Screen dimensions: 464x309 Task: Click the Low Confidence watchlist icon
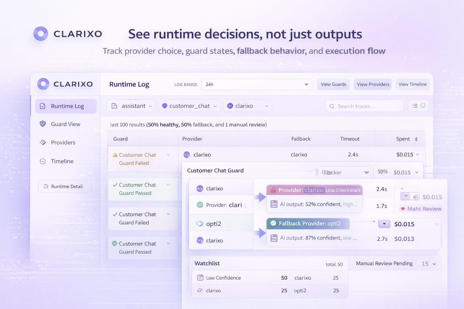pos(200,278)
